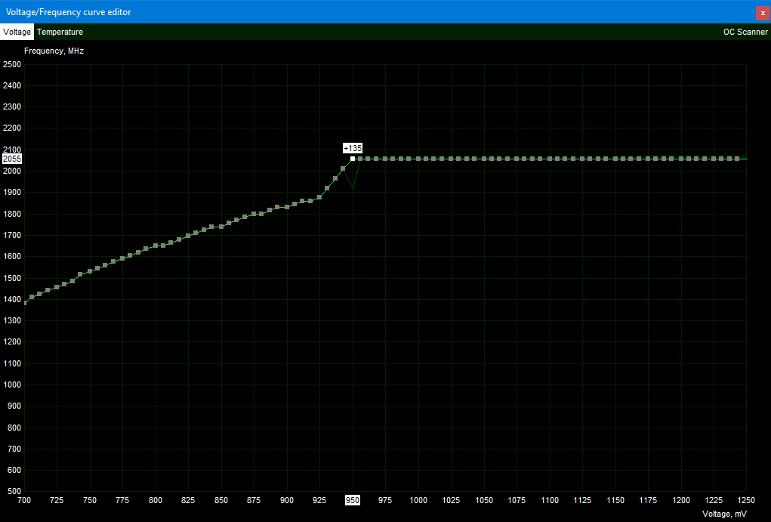
Task: Click the 'Frequency, MHz' axis title
Action: pos(54,51)
